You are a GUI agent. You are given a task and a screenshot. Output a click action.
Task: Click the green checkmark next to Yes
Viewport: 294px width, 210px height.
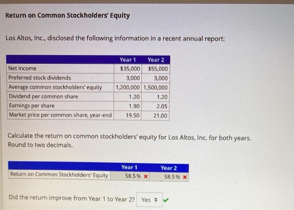tap(166, 200)
